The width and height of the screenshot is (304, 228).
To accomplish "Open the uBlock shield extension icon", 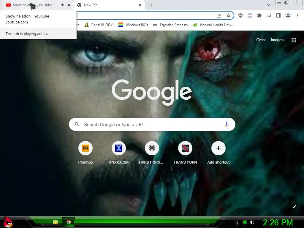I will (240, 15).
